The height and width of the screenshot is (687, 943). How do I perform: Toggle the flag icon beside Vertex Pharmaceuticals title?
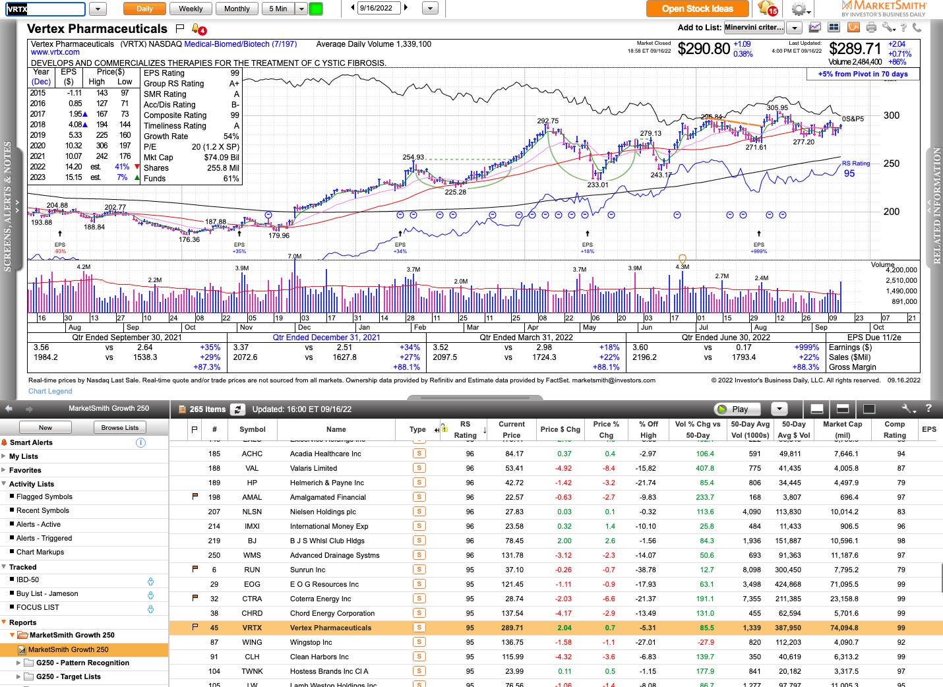[179, 29]
